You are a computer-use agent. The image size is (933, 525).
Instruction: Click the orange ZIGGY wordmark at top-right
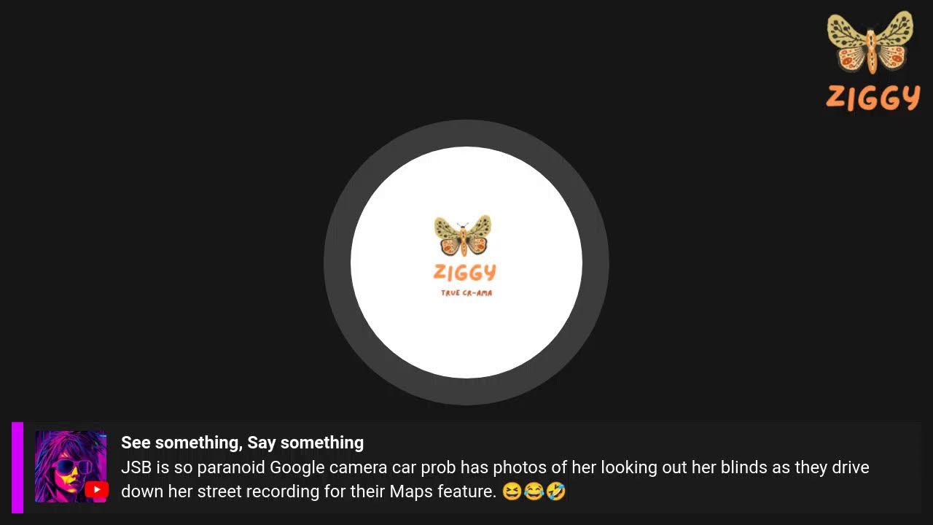pos(873,98)
